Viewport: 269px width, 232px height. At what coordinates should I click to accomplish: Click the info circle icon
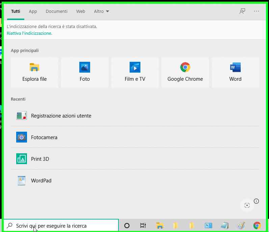point(256,201)
